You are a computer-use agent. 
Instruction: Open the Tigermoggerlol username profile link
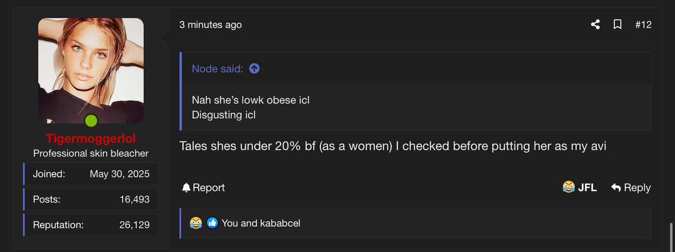click(91, 139)
